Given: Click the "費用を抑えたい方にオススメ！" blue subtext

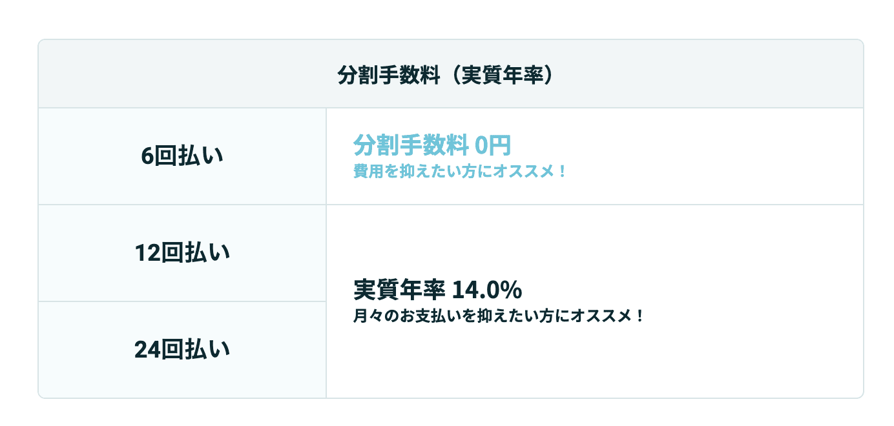Looking at the screenshot, I should pyautogui.click(x=460, y=172).
